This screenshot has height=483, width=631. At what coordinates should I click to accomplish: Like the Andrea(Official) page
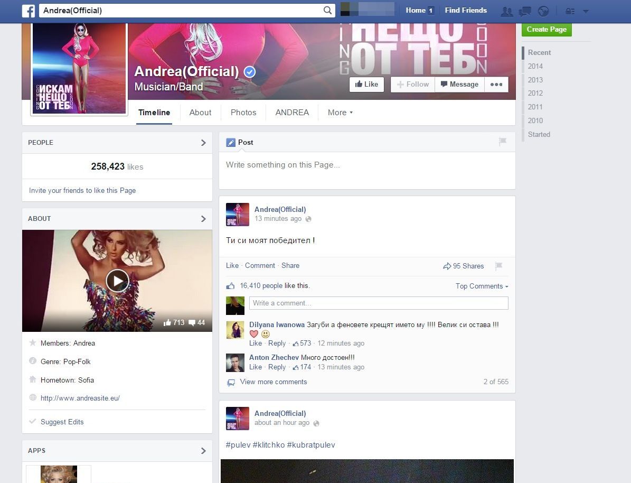[x=366, y=84]
